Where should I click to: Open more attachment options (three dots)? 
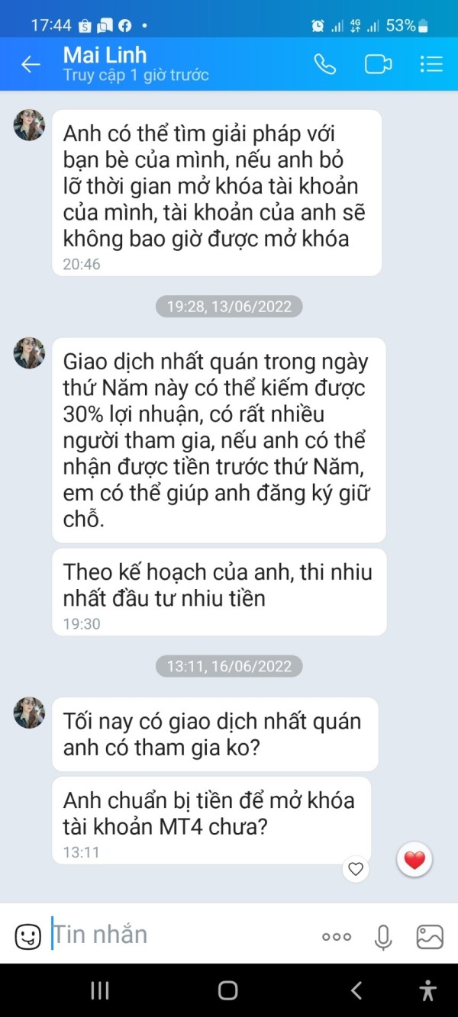pos(337,937)
